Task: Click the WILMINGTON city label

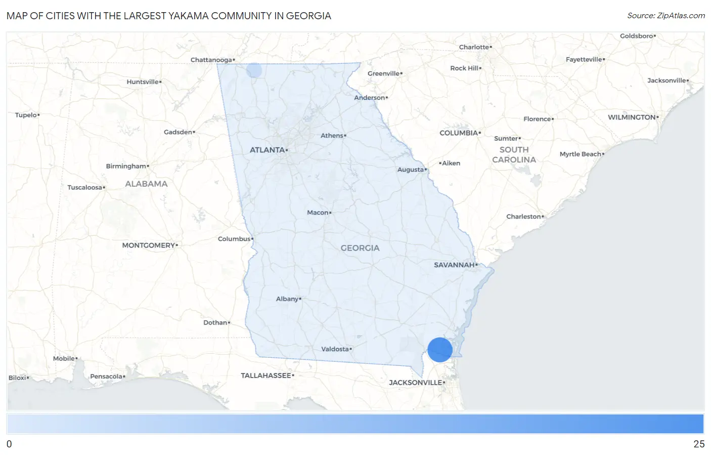Action: pos(632,117)
